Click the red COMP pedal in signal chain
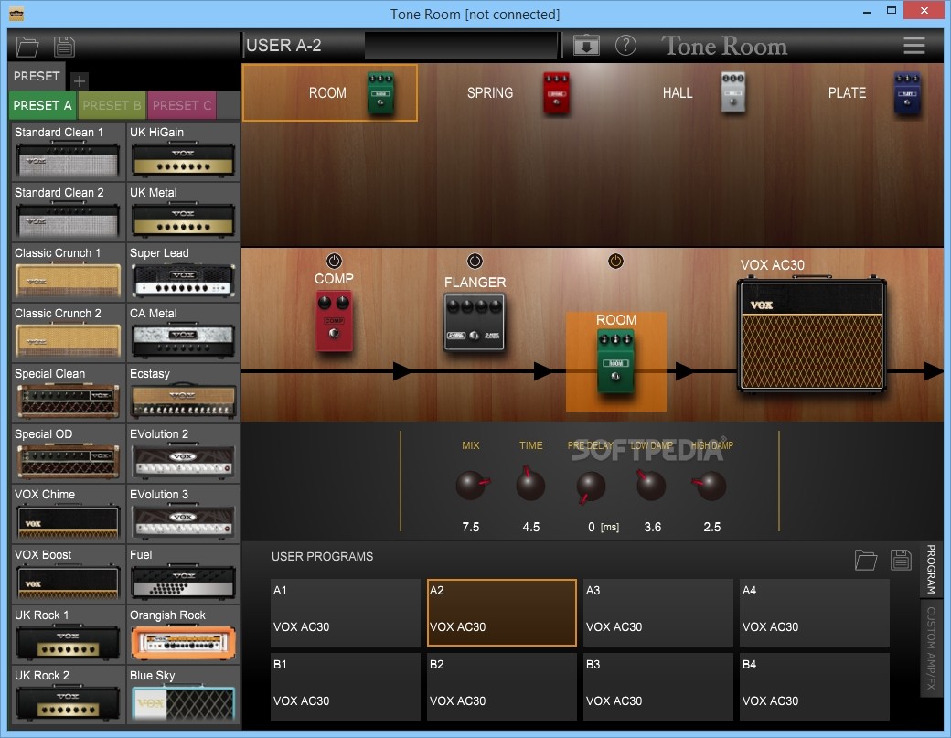 [x=334, y=321]
